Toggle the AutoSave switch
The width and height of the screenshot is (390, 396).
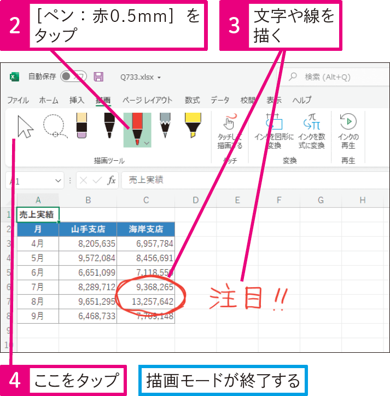73,76
